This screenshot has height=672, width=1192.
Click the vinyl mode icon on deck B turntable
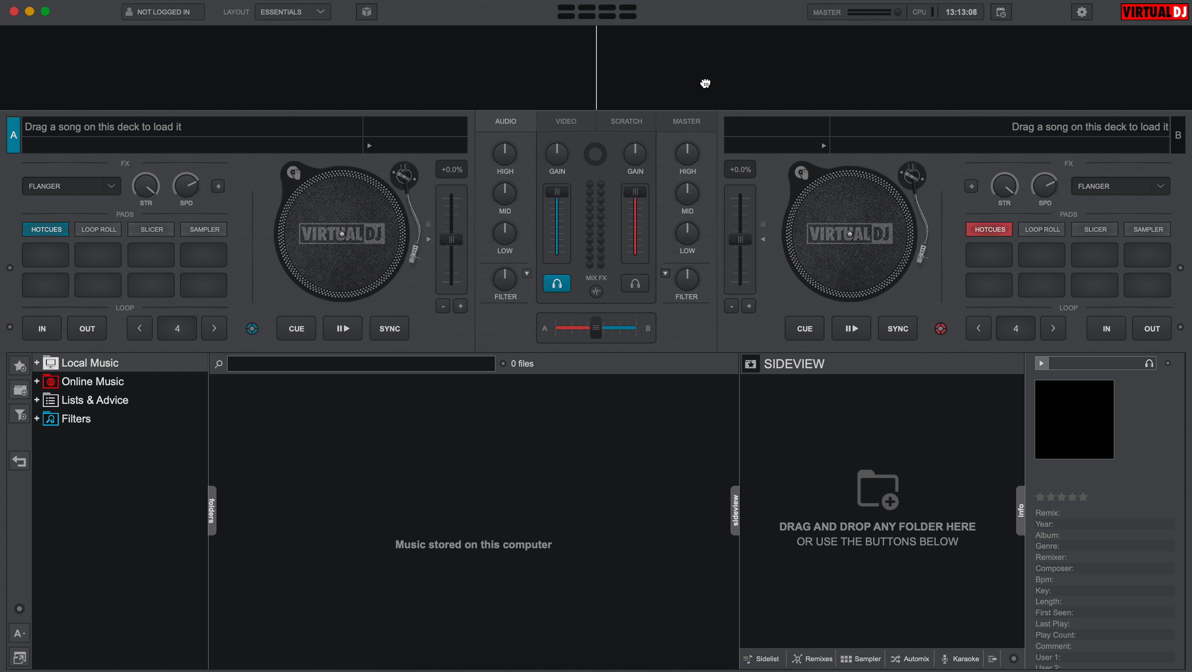[801, 173]
